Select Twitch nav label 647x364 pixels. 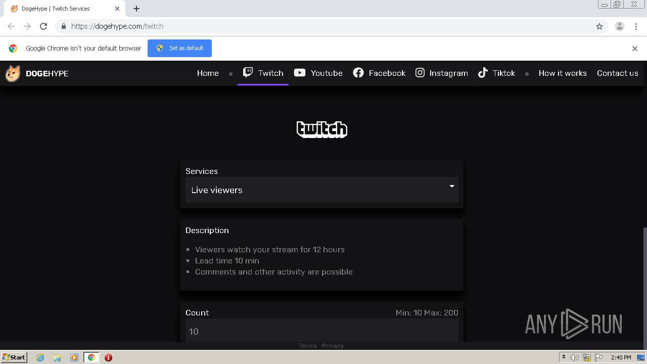pos(271,73)
